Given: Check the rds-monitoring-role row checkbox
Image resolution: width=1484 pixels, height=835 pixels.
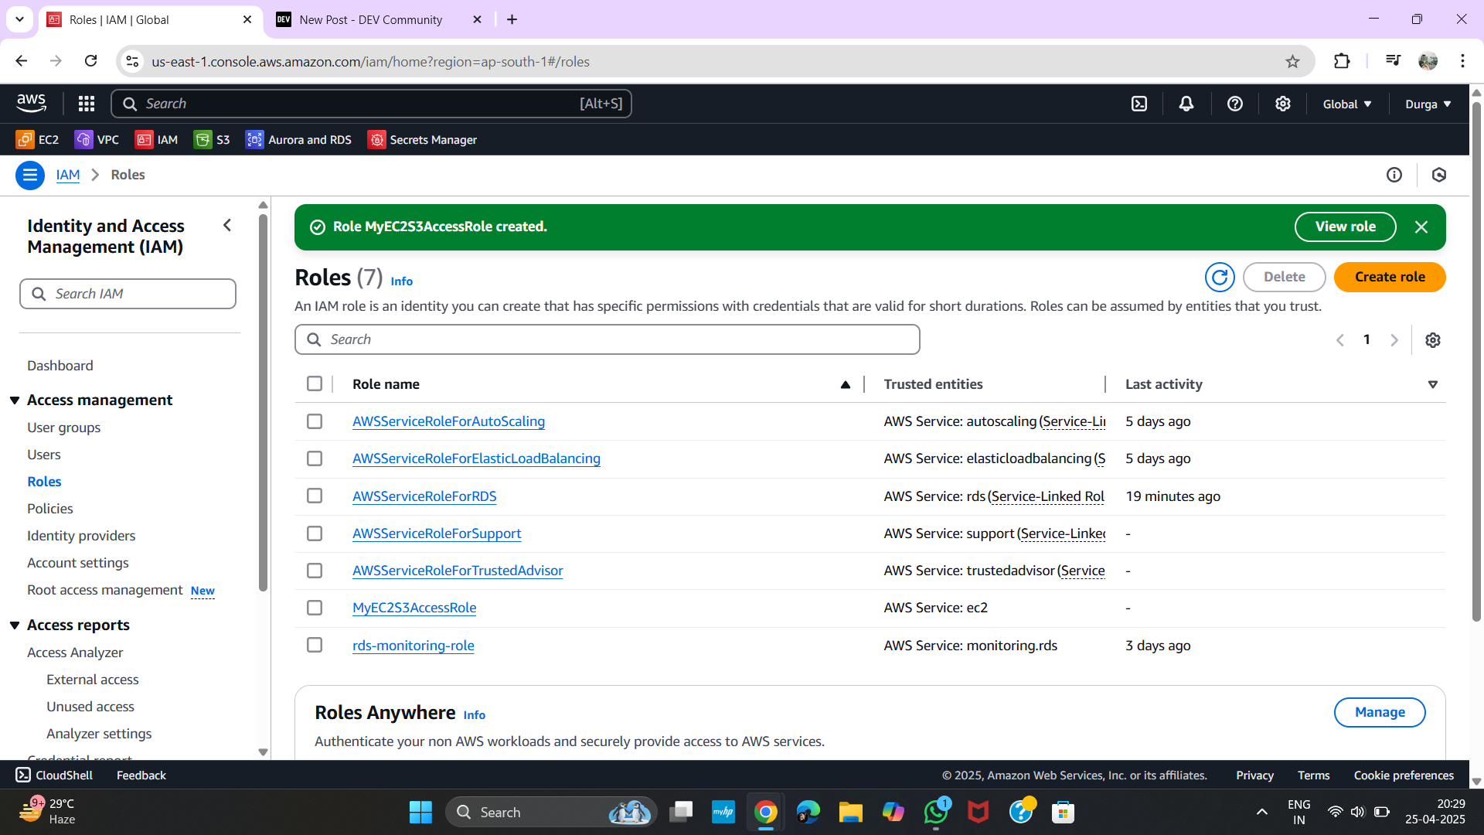Looking at the screenshot, I should point(315,645).
